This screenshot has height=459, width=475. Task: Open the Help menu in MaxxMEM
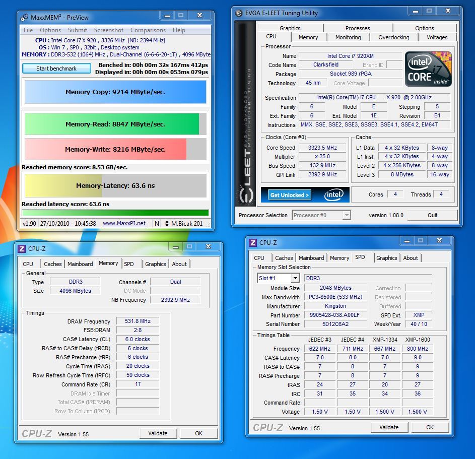[x=179, y=30]
